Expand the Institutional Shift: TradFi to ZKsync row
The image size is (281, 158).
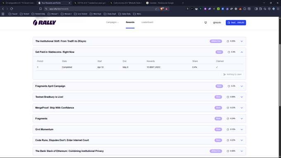pyautogui.click(x=242, y=41)
